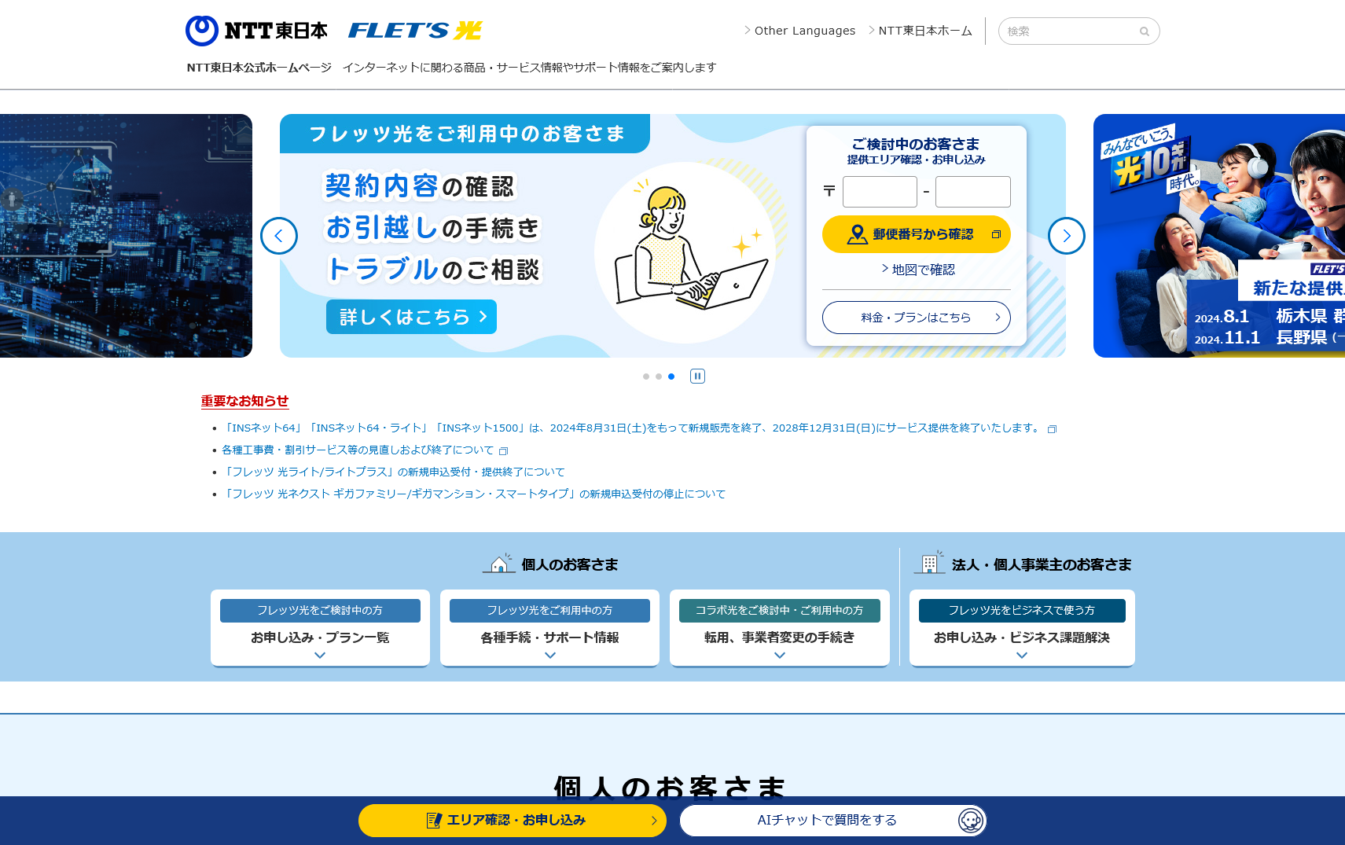Select the second carousel dot

[659, 377]
